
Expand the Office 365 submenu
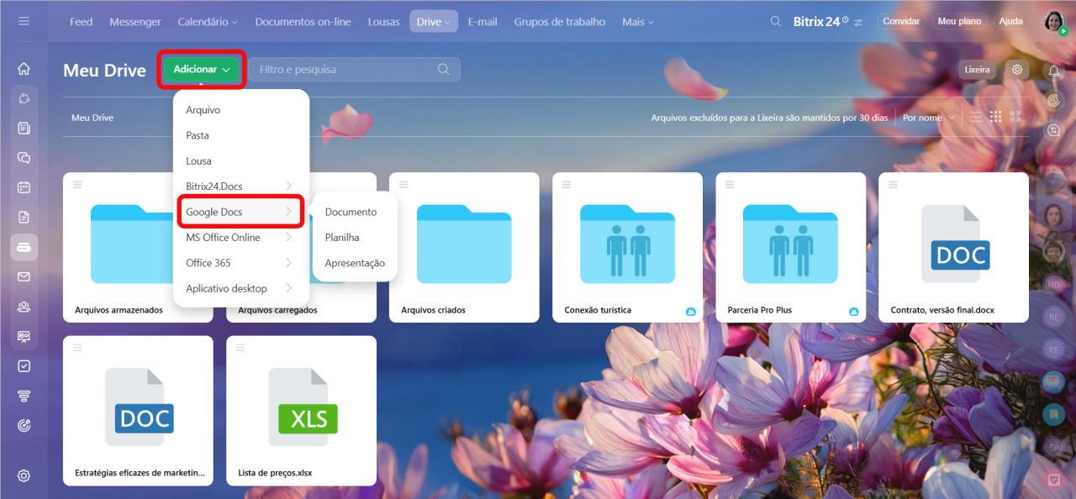241,263
